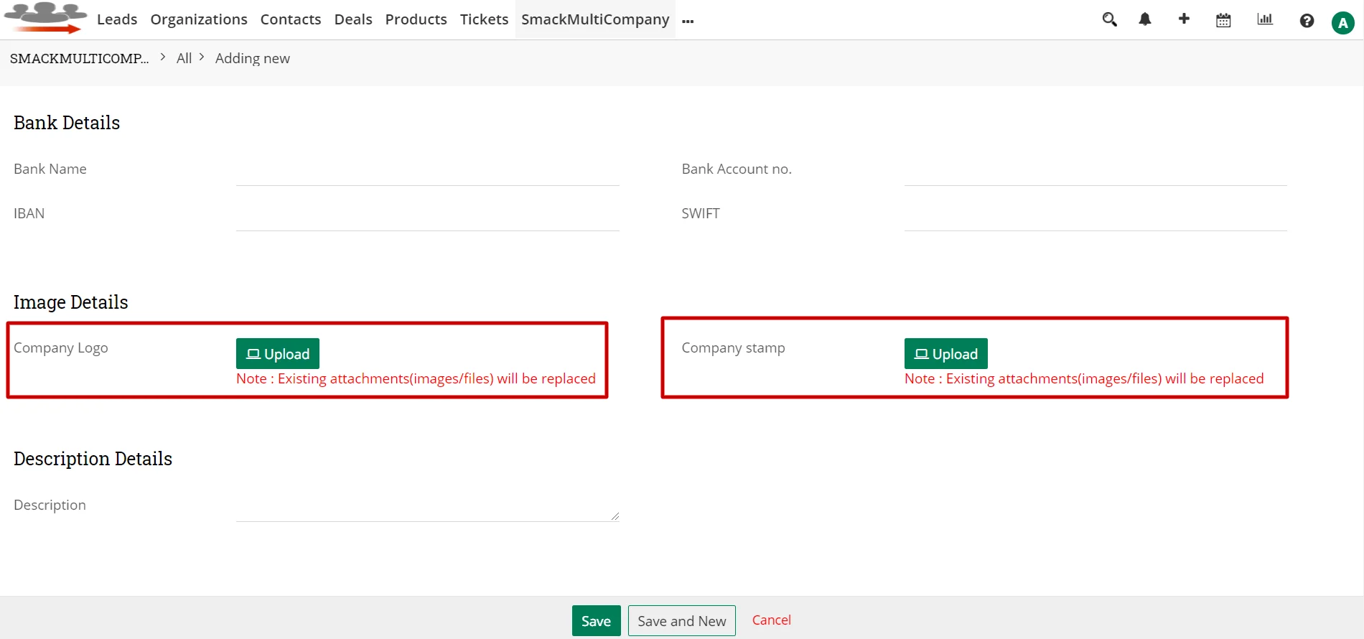Open the Tickets menu item
Screen dimensions: 1364x639
pyautogui.click(x=484, y=19)
